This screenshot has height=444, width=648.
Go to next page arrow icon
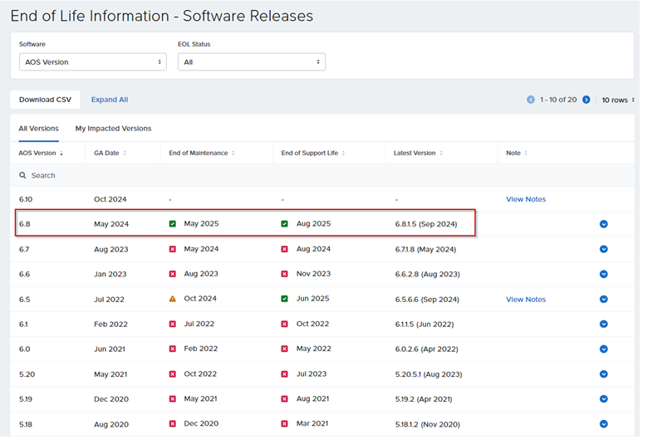[587, 100]
